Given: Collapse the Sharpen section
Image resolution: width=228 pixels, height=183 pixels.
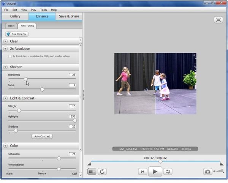Looking at the screenshot, I should [5, 67].
